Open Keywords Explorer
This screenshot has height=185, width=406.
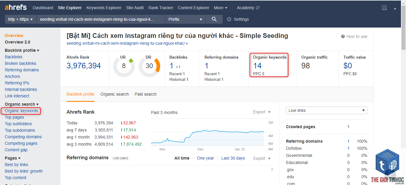pos(104,8)
